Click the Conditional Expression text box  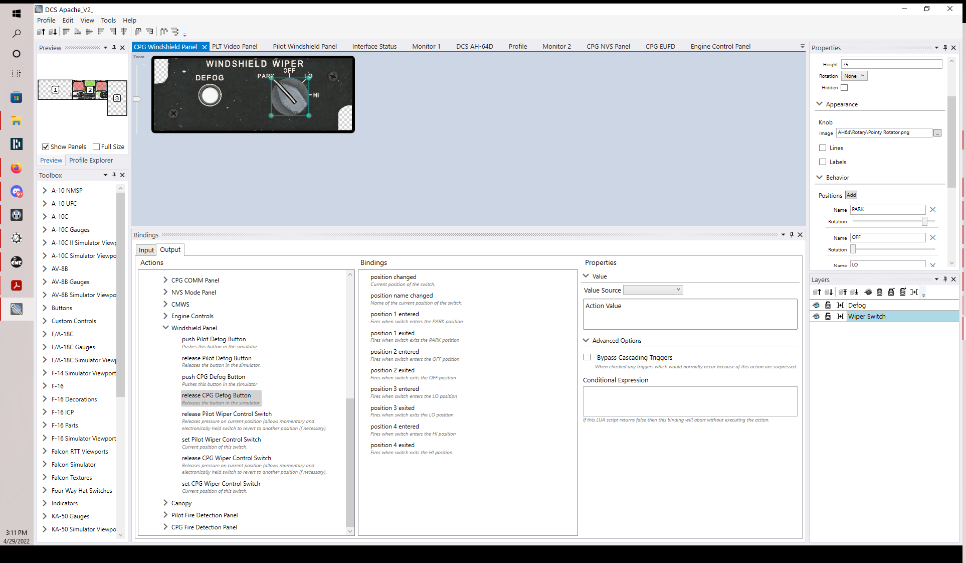tap(690, 401)
